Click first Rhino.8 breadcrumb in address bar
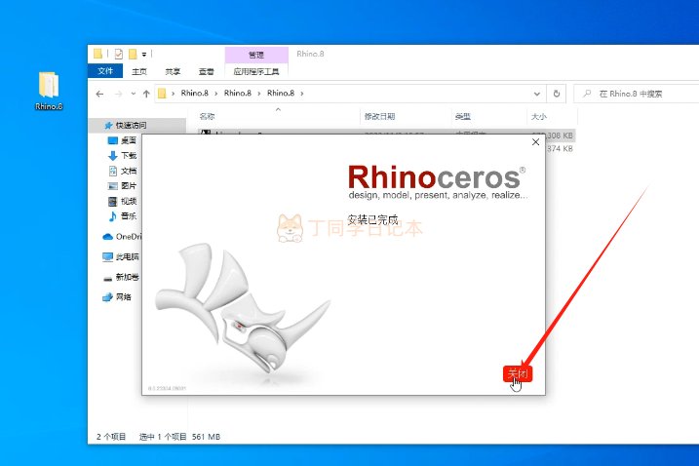Viewport: 699px width, 466px height. point(194,94)
